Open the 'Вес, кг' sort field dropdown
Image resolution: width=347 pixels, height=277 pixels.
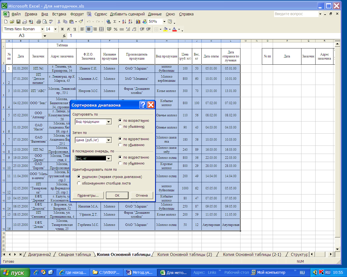(x=109, y=159)
